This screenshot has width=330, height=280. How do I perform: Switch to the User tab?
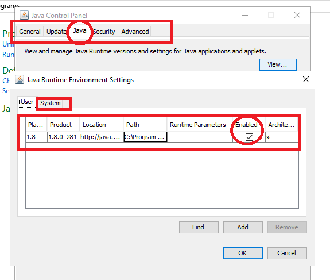(x=27, y=102)
